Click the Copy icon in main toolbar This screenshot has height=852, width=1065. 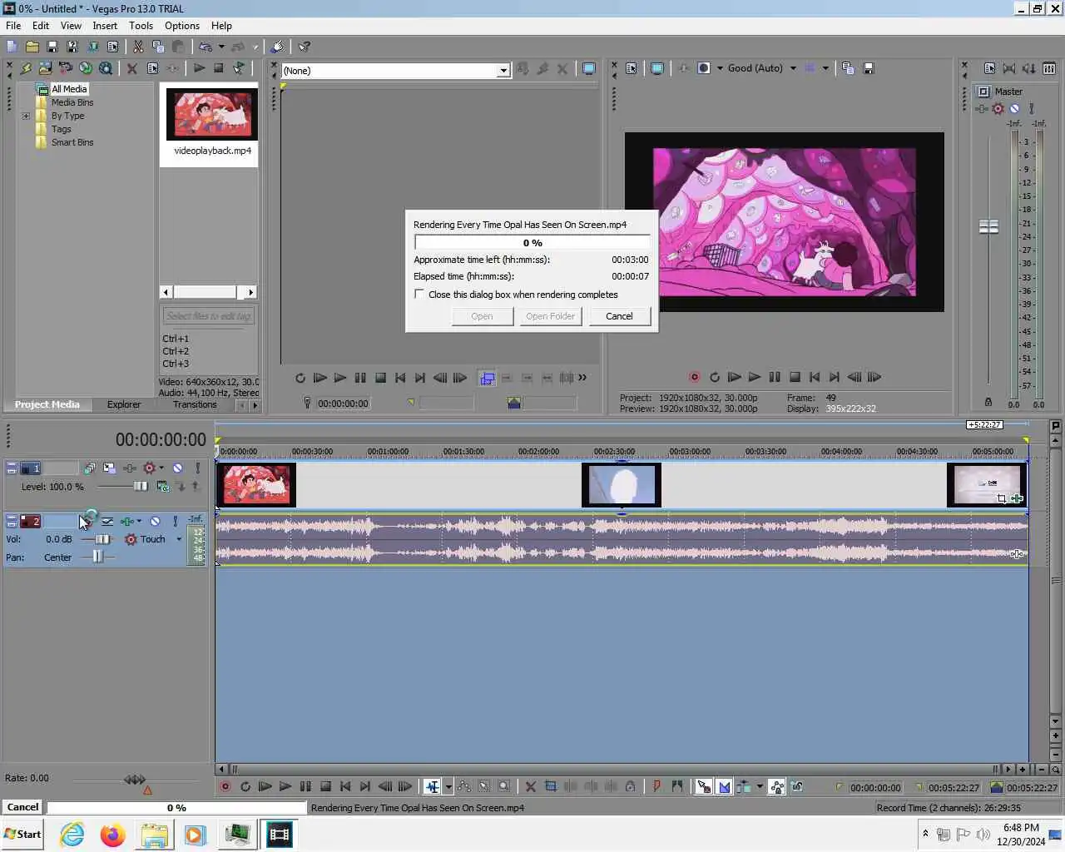pos(158,47)
